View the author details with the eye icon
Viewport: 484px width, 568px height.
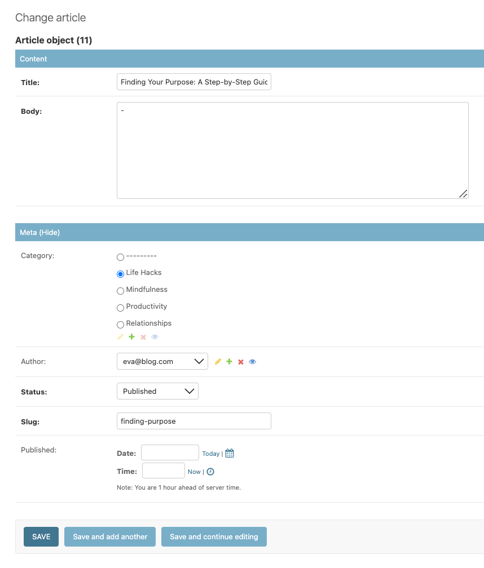[x=253, y=361]
